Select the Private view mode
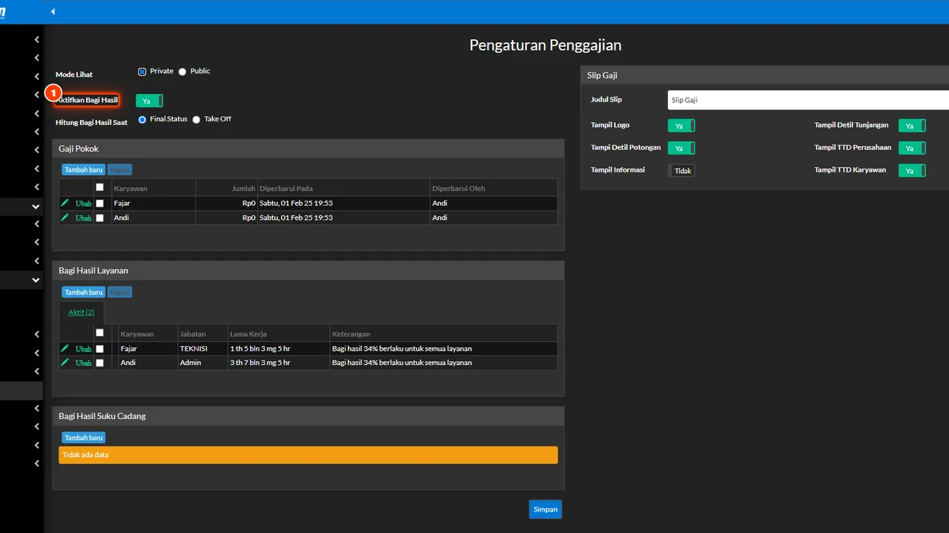The height and width of the screenshot is (533, 949). [x=142, y=72]
